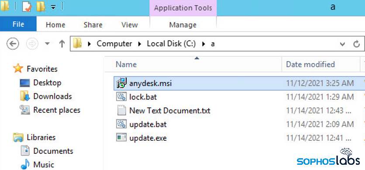
Task: Select the Documents library
Action: click(x=53, y=151)
